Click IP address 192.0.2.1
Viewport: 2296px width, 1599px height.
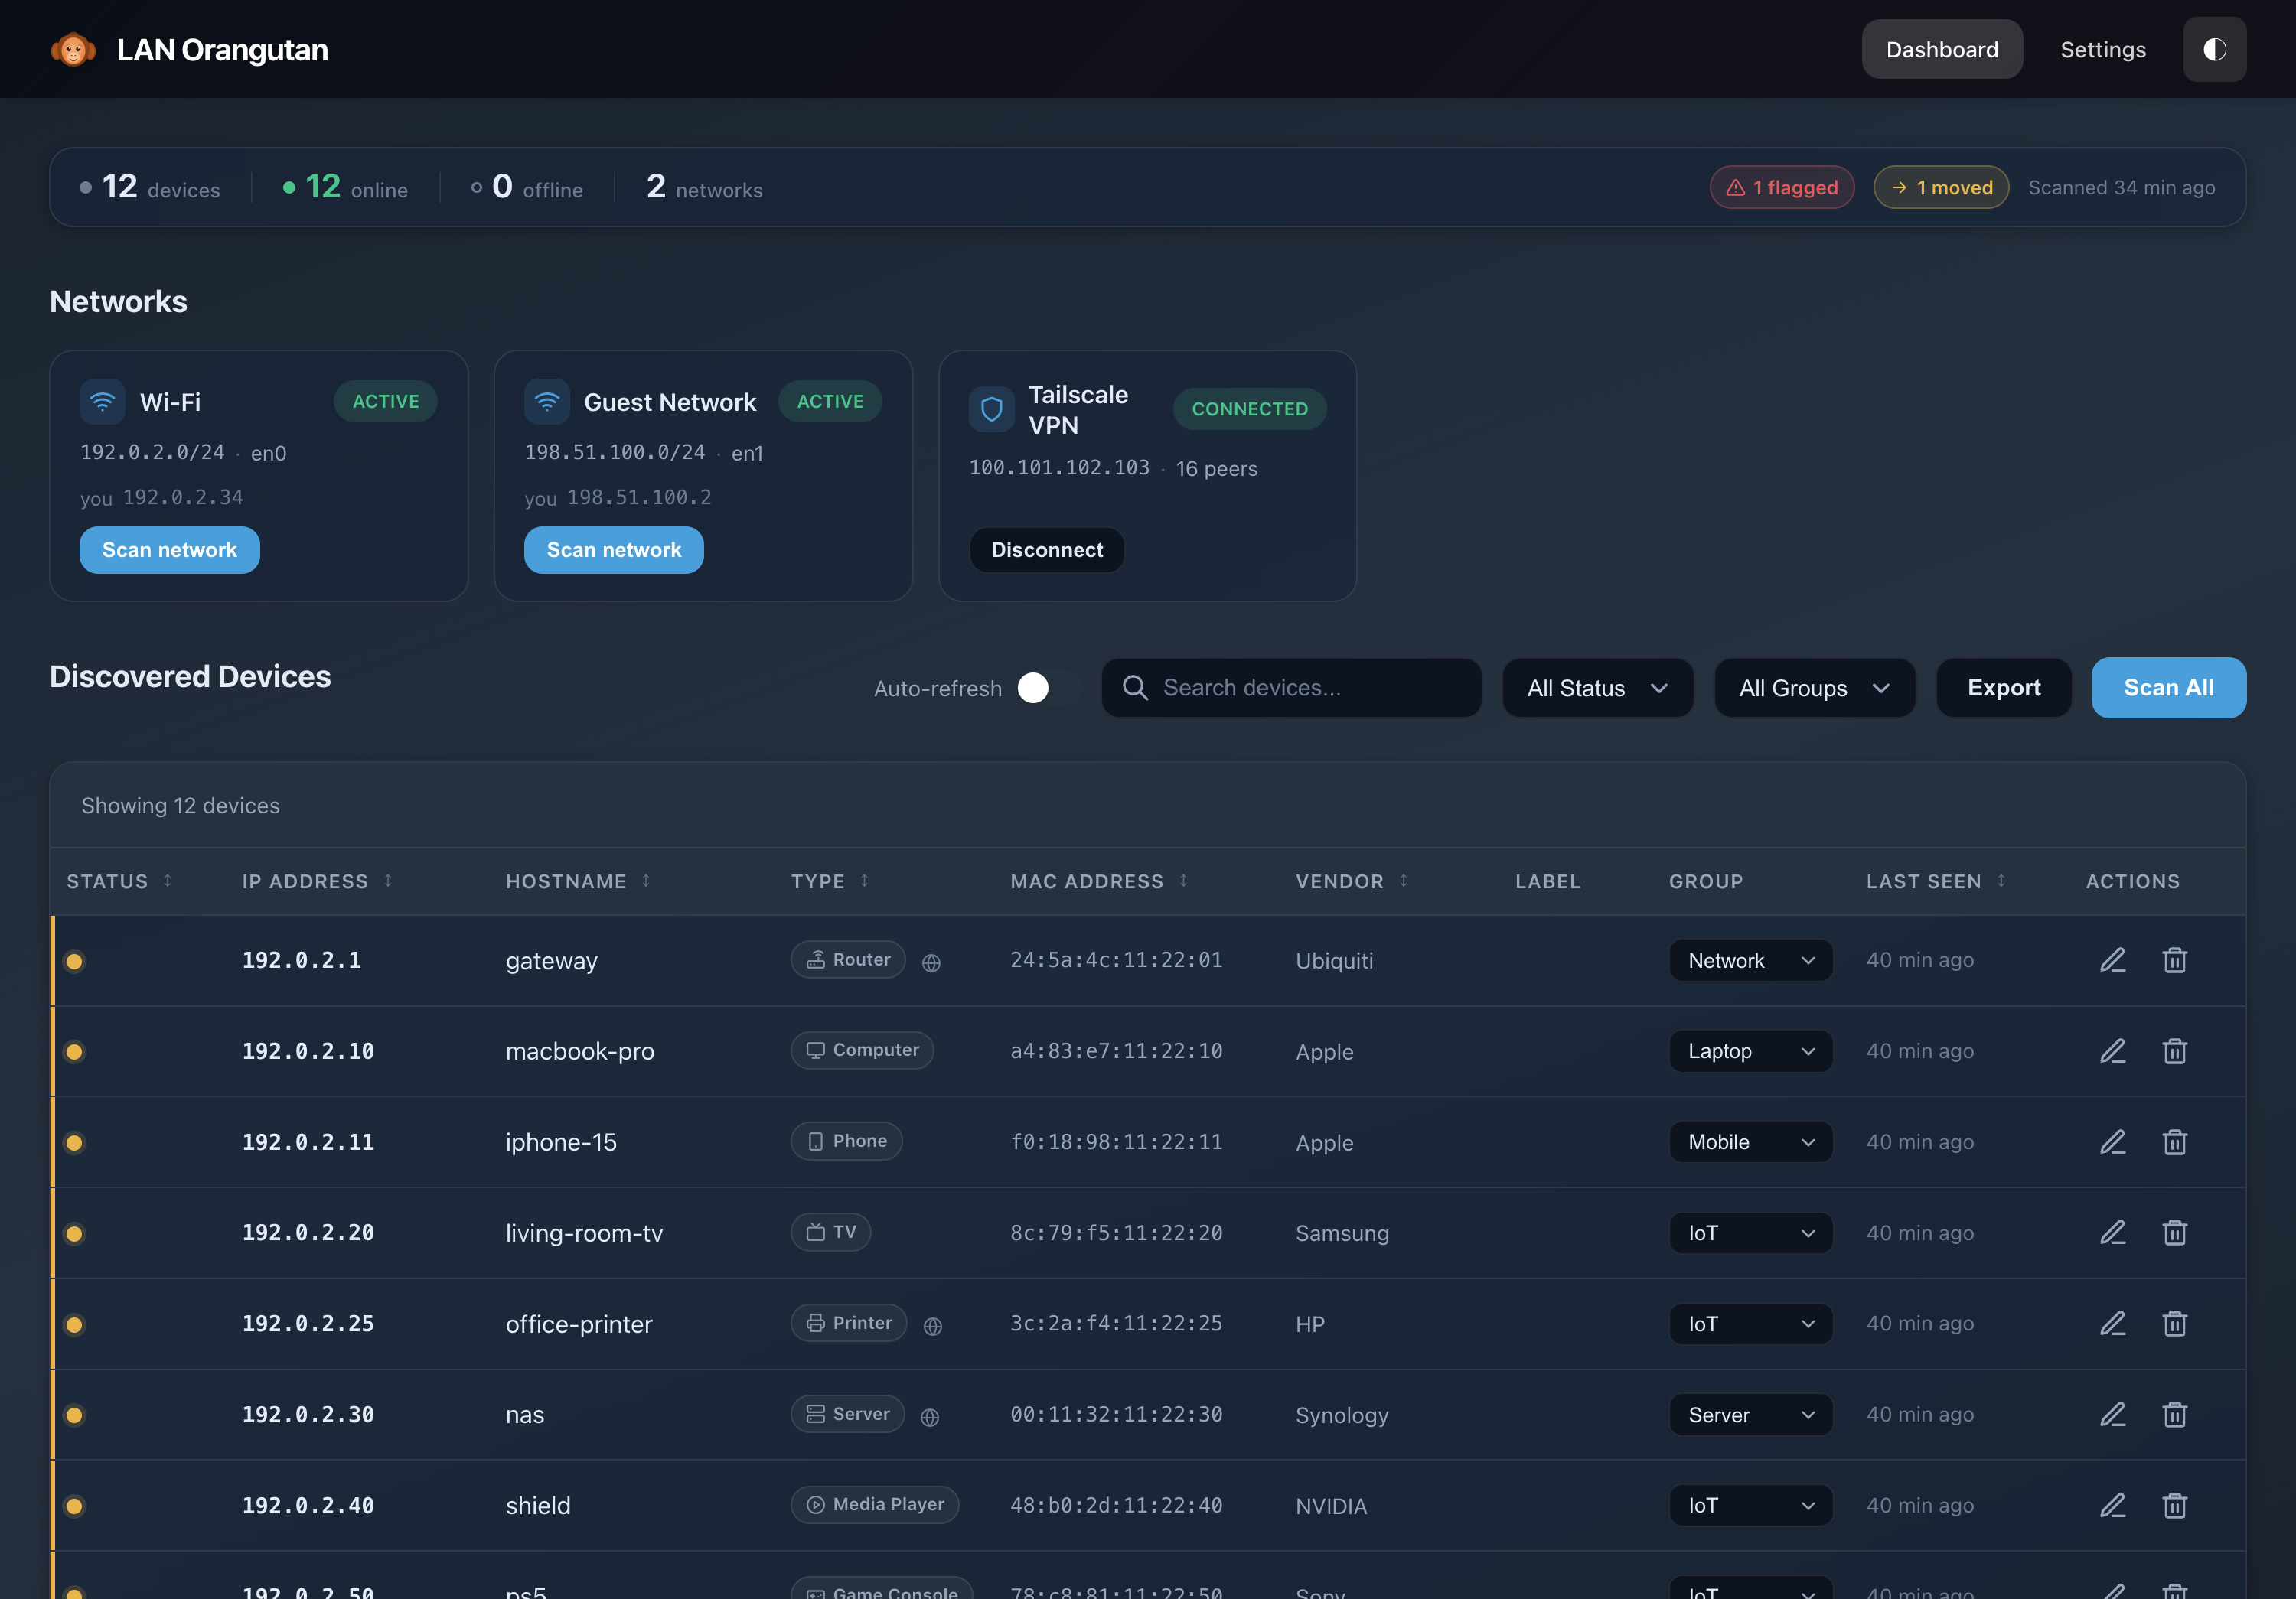301,960
